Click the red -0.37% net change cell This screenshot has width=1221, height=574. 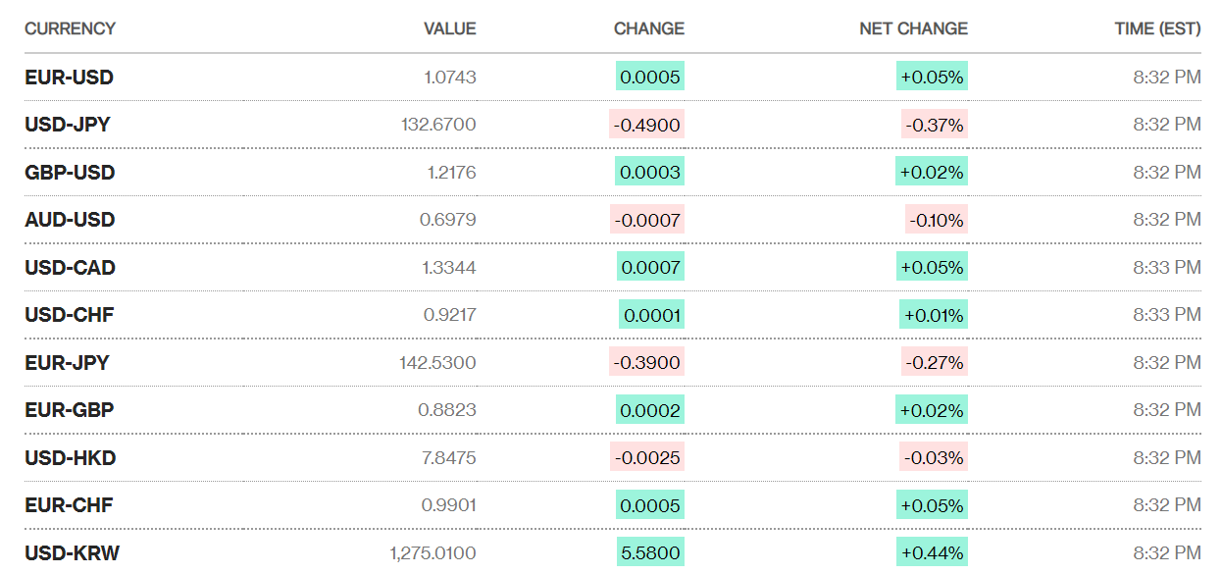(935, 125)
